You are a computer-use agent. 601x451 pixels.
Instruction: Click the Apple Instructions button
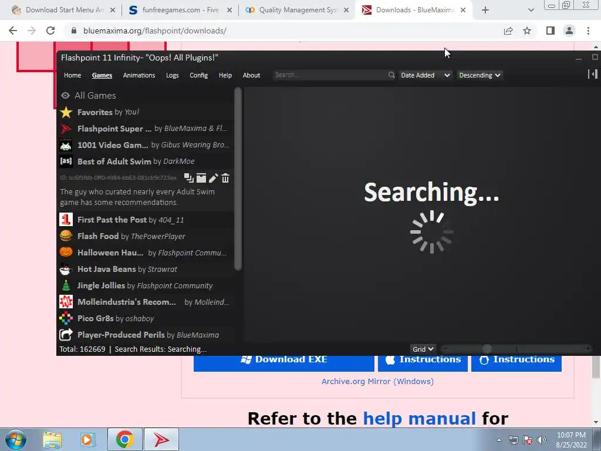423,362
